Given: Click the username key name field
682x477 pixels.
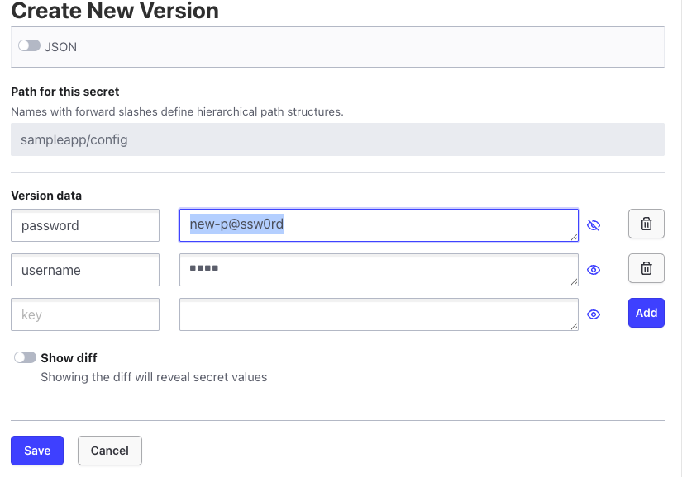Looking at the screenshot, I should click(85, 270).
